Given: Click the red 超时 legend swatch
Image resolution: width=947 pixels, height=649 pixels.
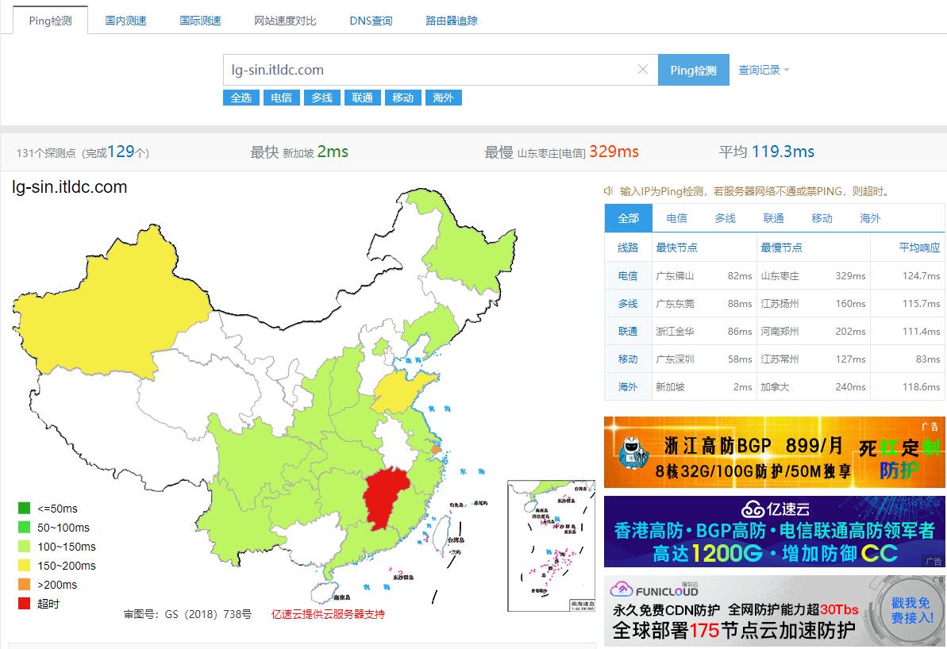Looking at the screenshot, I should 24,603.
